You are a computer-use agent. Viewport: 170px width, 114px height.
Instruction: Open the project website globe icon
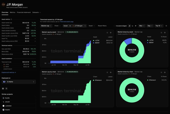click(3, 88)
